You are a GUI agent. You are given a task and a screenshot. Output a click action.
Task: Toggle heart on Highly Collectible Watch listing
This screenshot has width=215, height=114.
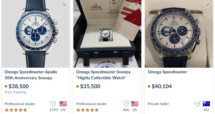point(136,5)
